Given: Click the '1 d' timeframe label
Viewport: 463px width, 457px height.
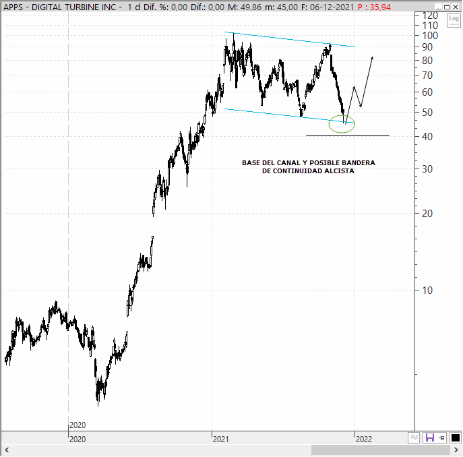Looking at the screenshot, I should tap(134, 7).
